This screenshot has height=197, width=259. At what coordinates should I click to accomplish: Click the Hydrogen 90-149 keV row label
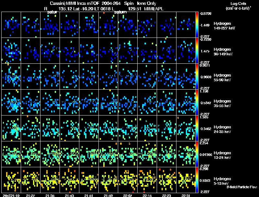[223, 52]
